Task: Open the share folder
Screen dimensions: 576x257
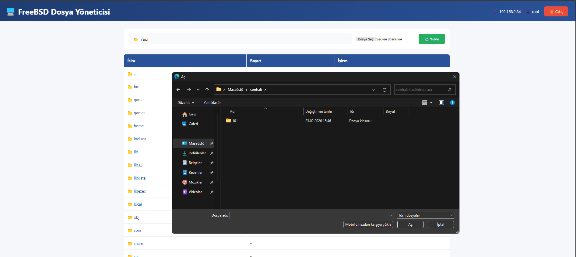Action: coord(138,244)
